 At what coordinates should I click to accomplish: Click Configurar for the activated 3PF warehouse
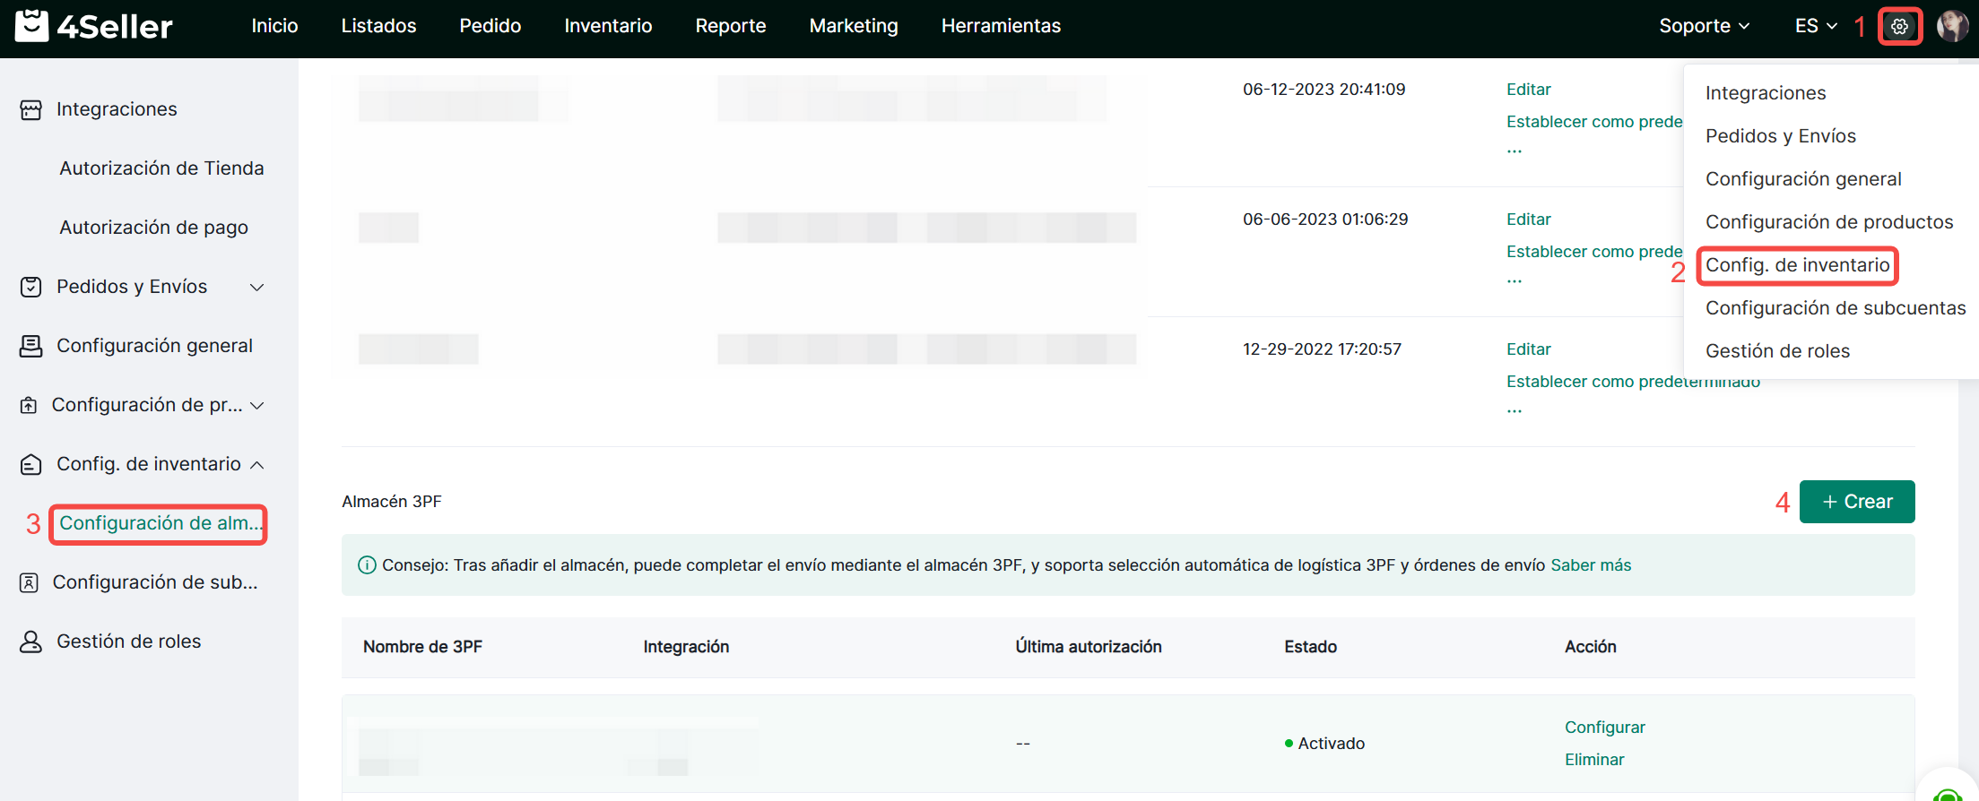1604,728
